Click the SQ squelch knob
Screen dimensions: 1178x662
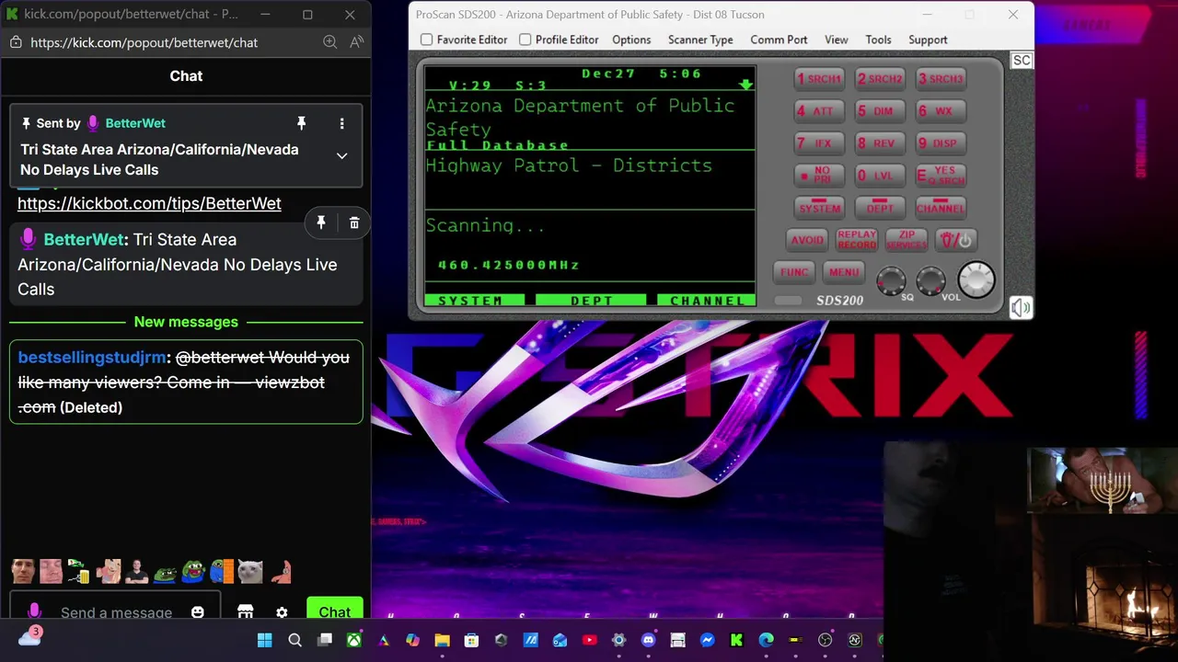(891, 281)
